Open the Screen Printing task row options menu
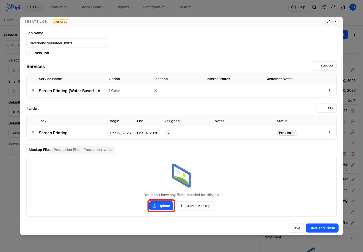The height and width of the screenshot is (252, 363). tap(330, 133)
